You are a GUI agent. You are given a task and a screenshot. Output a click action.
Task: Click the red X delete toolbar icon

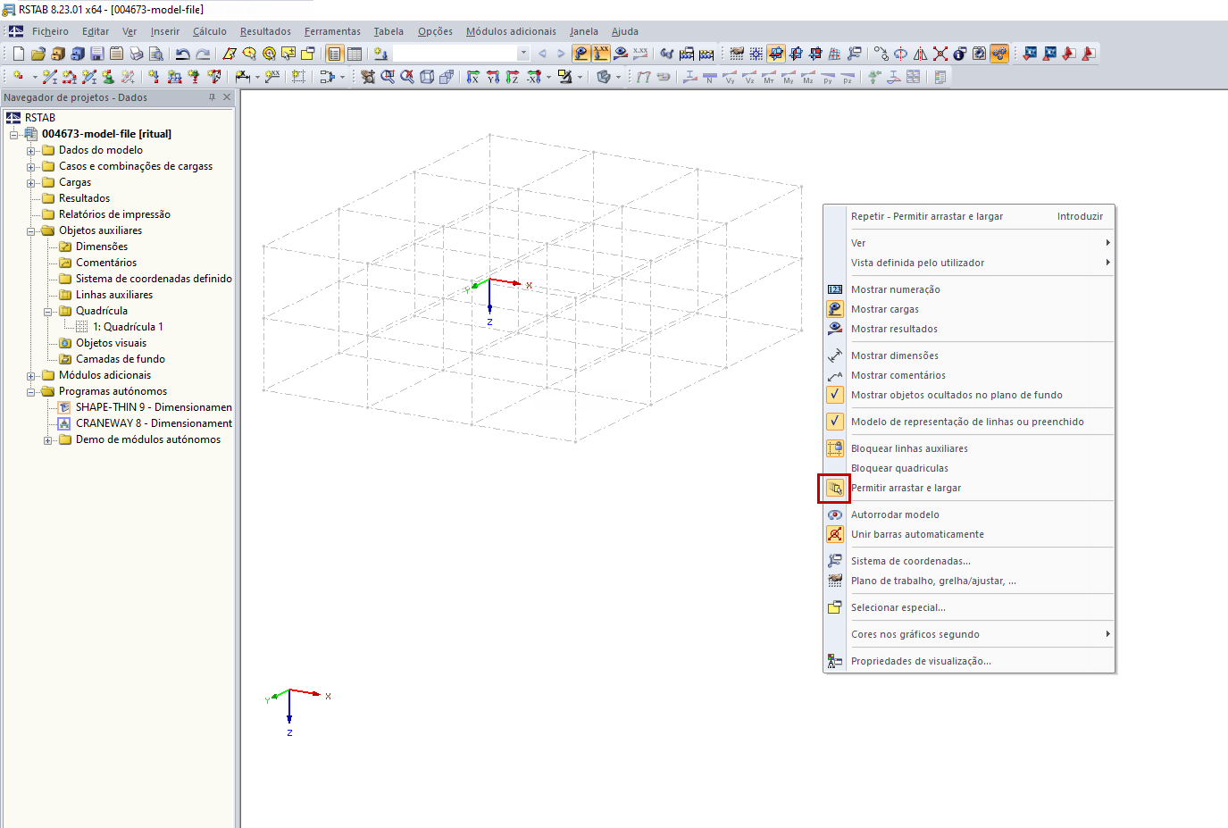coord(940,54)
